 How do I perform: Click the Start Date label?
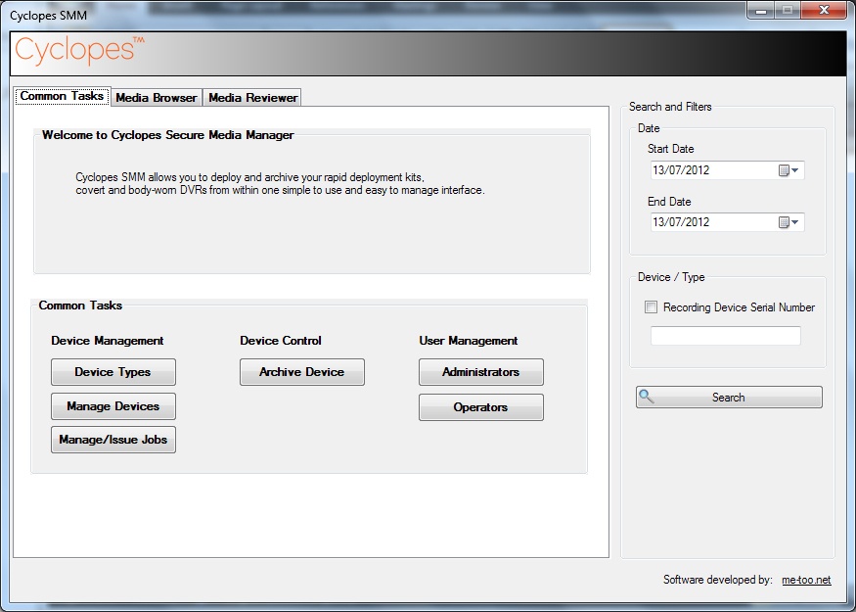671,149
